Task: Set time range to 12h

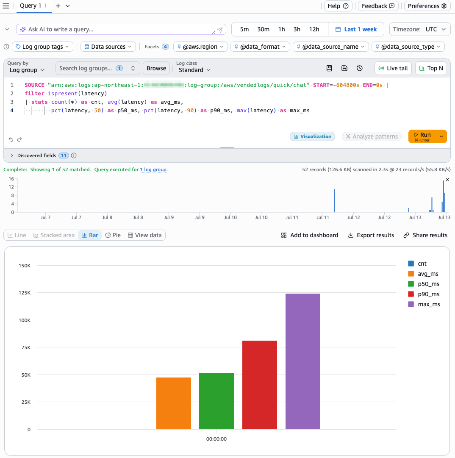Action: [314, 29]
